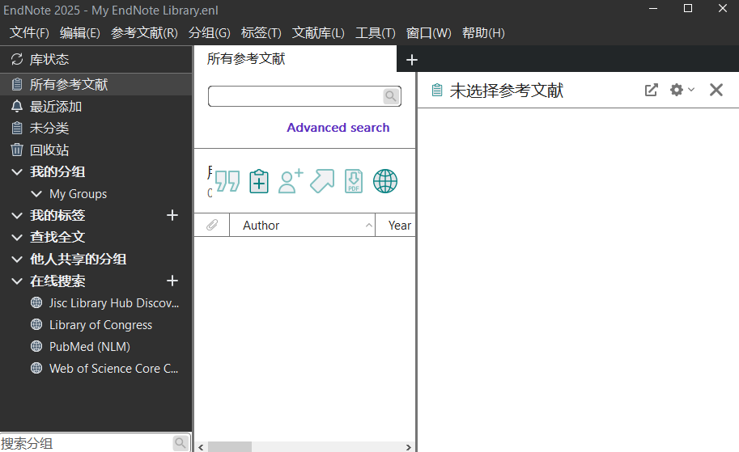
Task: Collapse the 我的标签 section
Action: coord(17,216)
